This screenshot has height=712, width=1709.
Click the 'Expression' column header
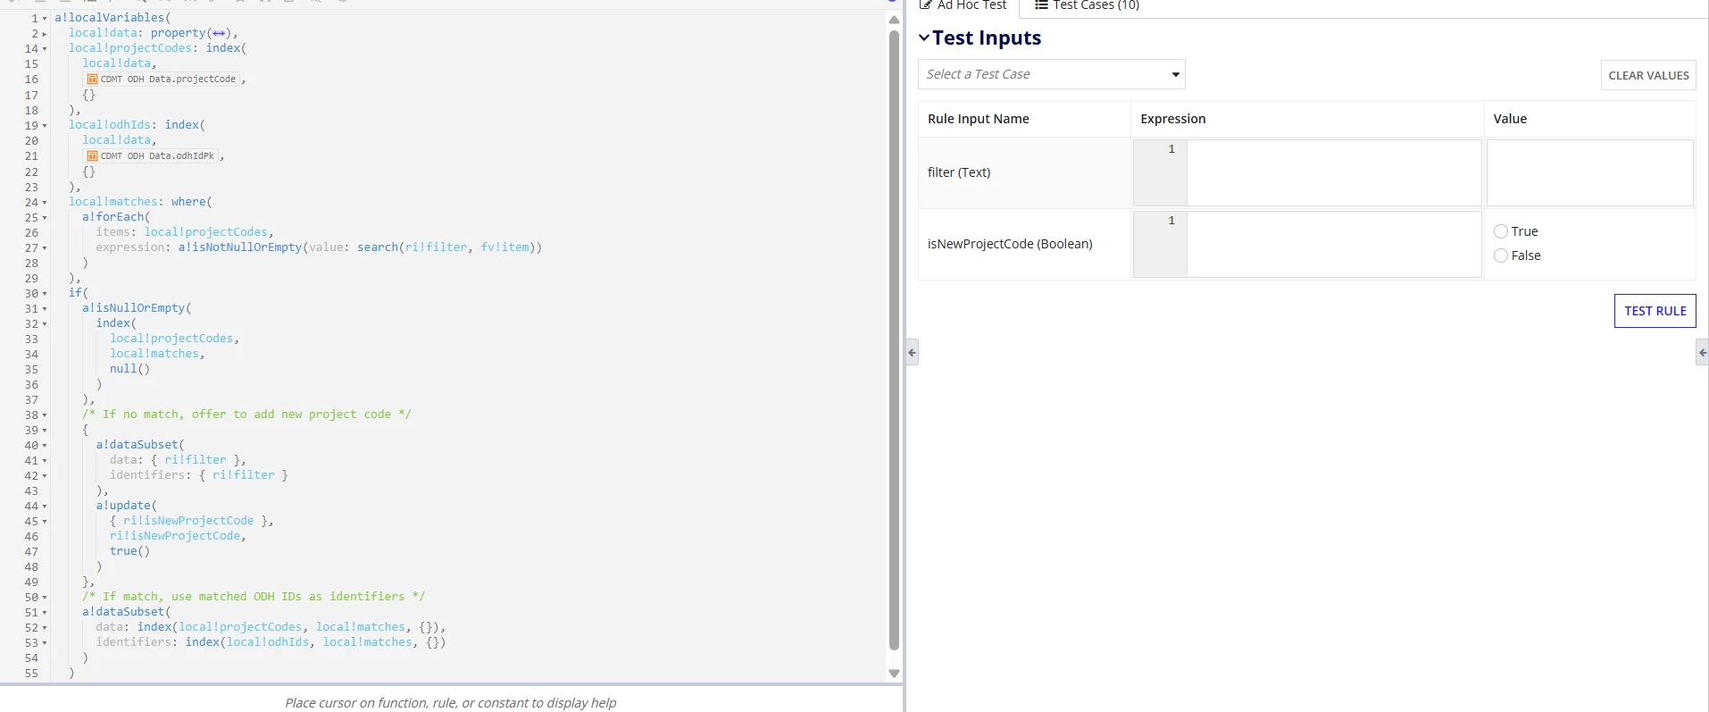(1173, 119)
